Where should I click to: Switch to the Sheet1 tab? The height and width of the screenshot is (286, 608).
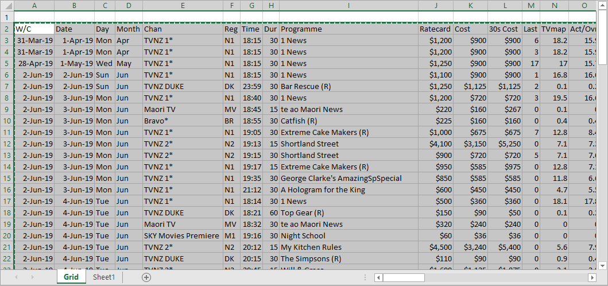[x=103, y=277]
